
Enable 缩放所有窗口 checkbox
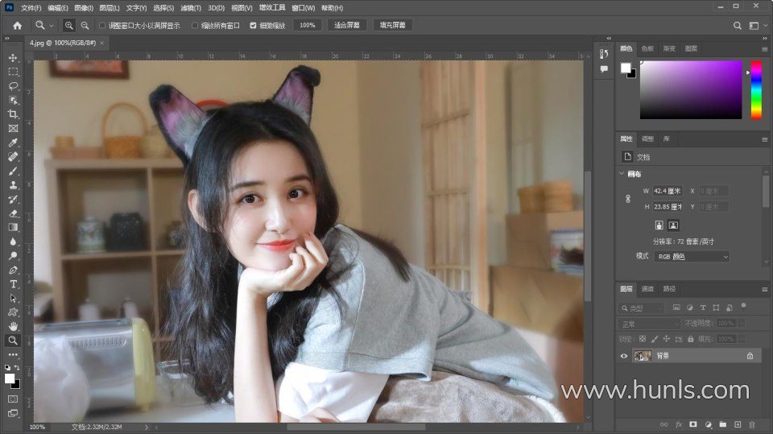click(195, 26)
